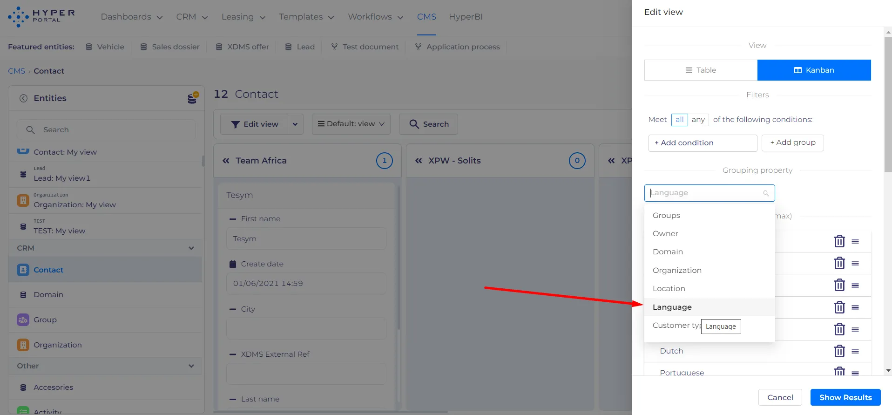Switch the view type to Table
The image size is (892, 415).
[x=701, y=70]
